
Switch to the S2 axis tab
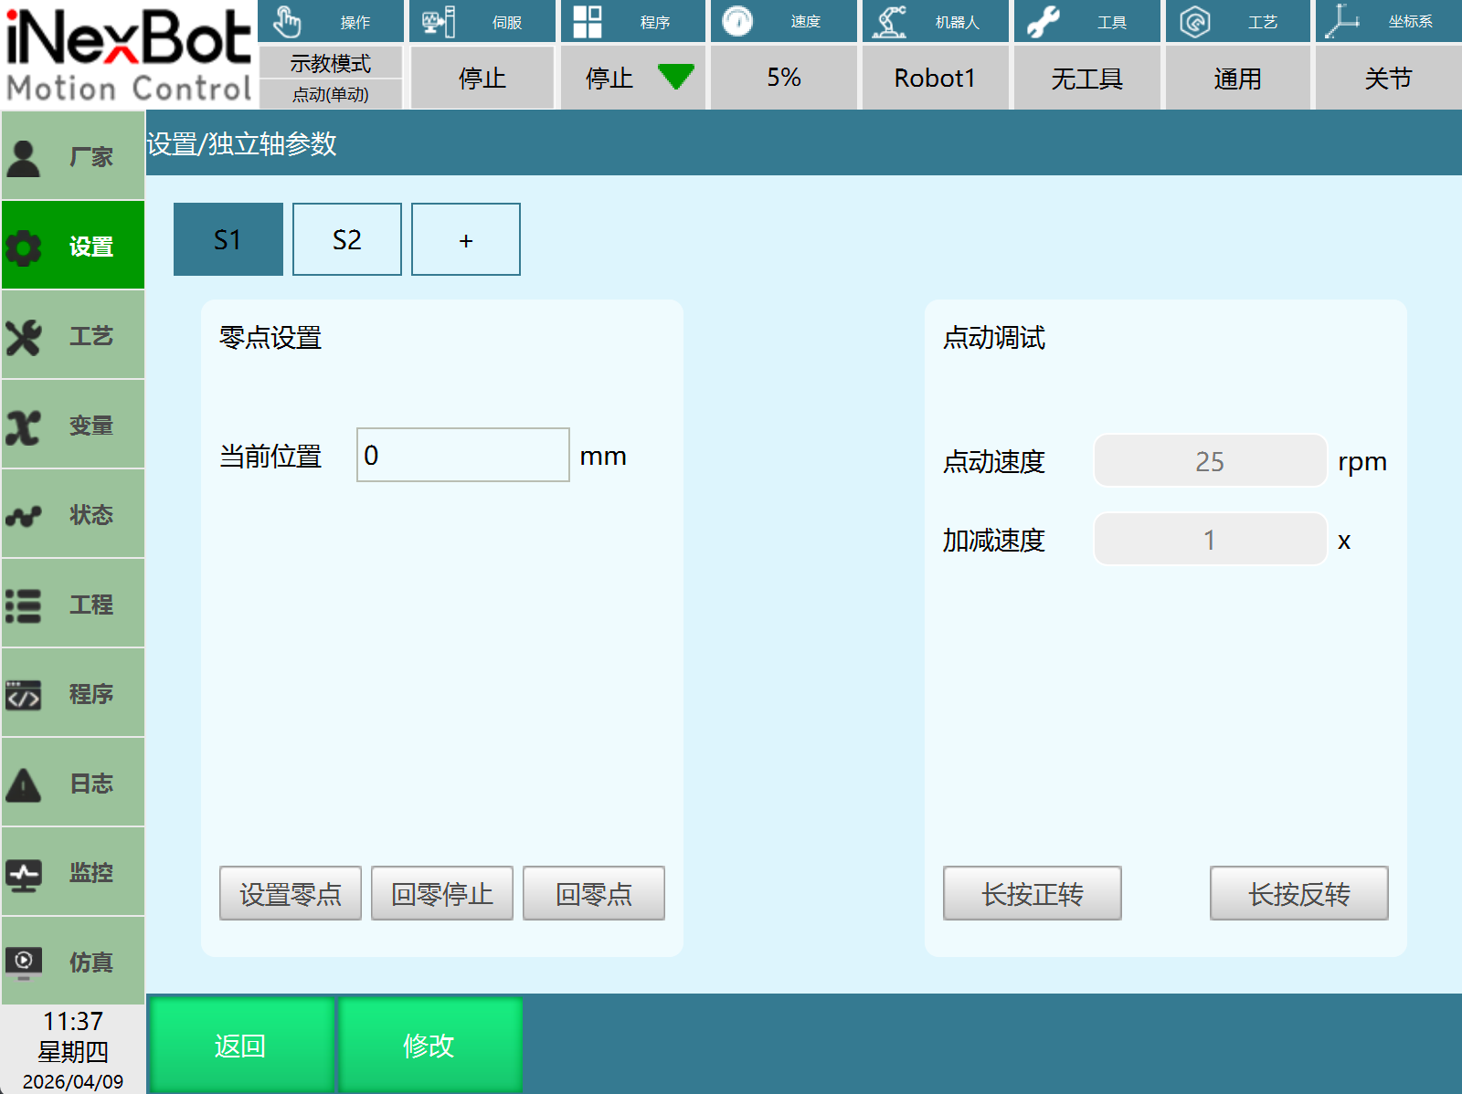click(x=346, y=239)
